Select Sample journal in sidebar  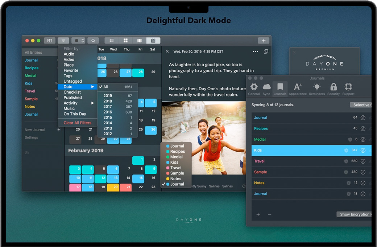(x=31, y=99)
